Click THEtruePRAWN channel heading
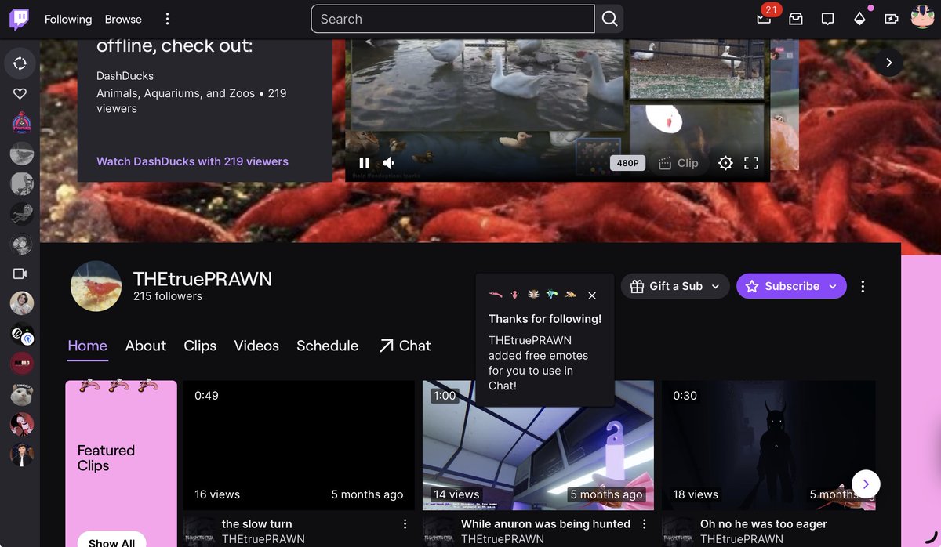The height and width of the screenshot is (547, 941). coord(202,279)
